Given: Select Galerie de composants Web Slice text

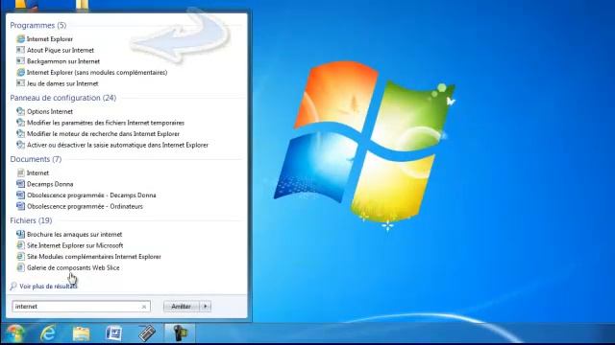Looking at the screenshot, I should (x=73, y=268).
